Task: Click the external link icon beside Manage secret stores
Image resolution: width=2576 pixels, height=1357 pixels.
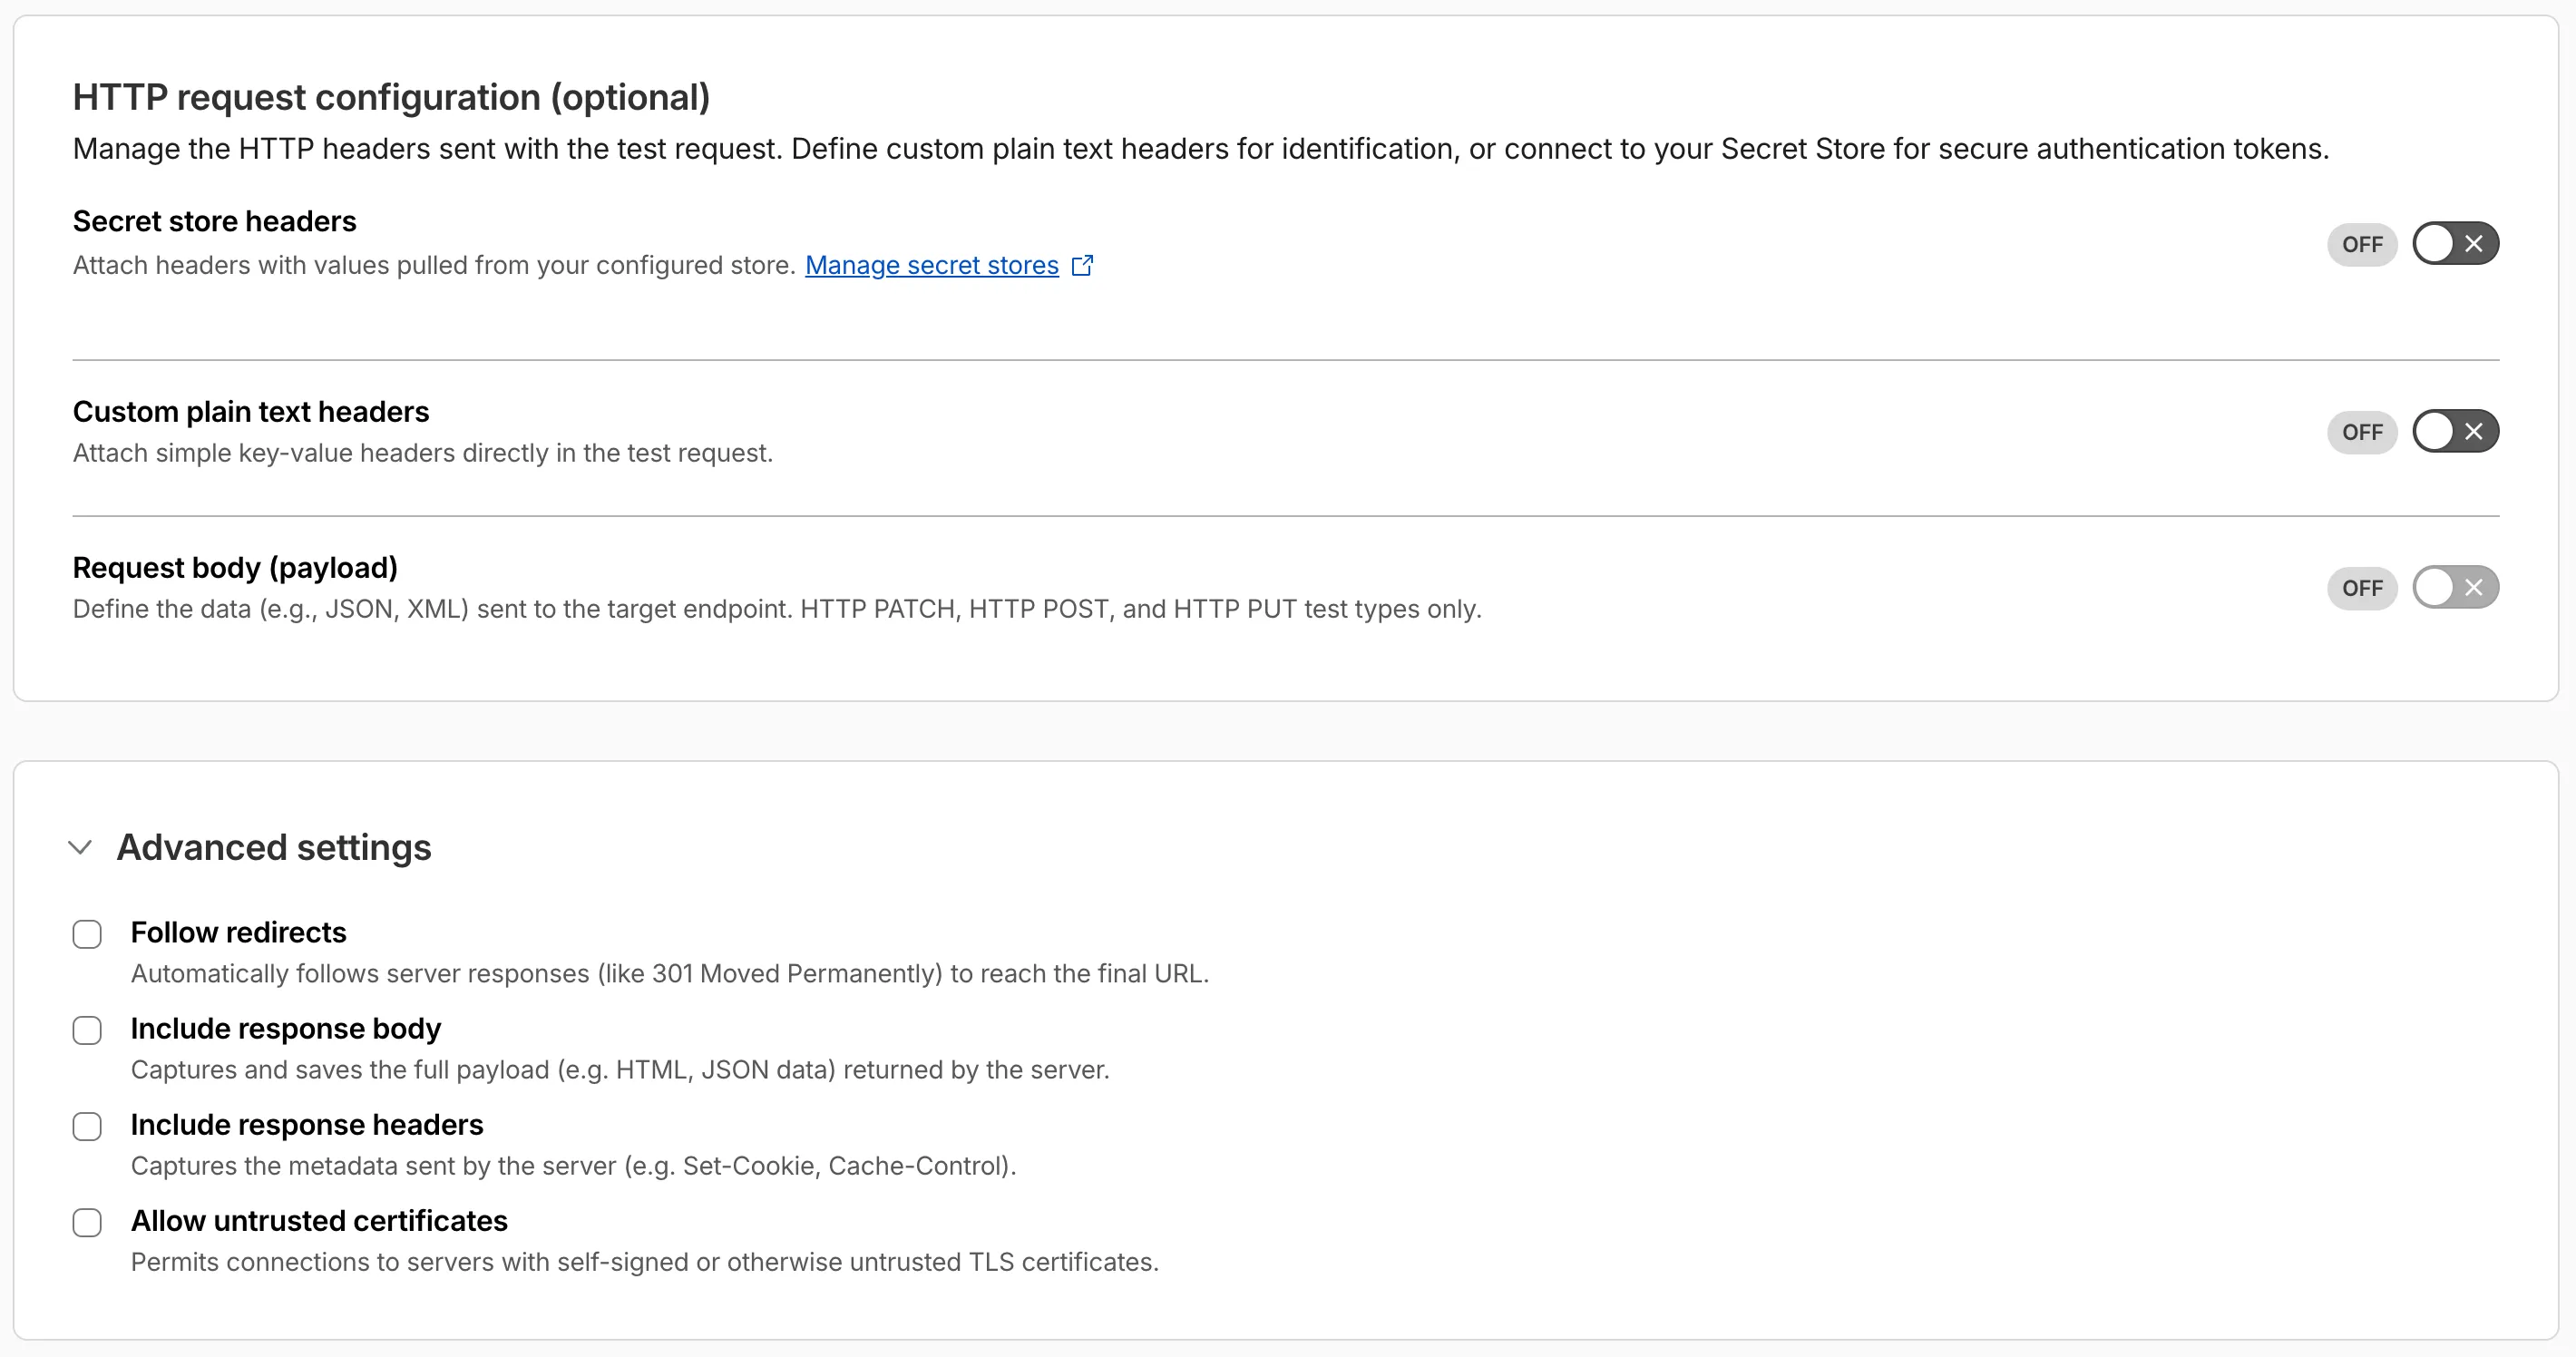Action: point(1082,265)
